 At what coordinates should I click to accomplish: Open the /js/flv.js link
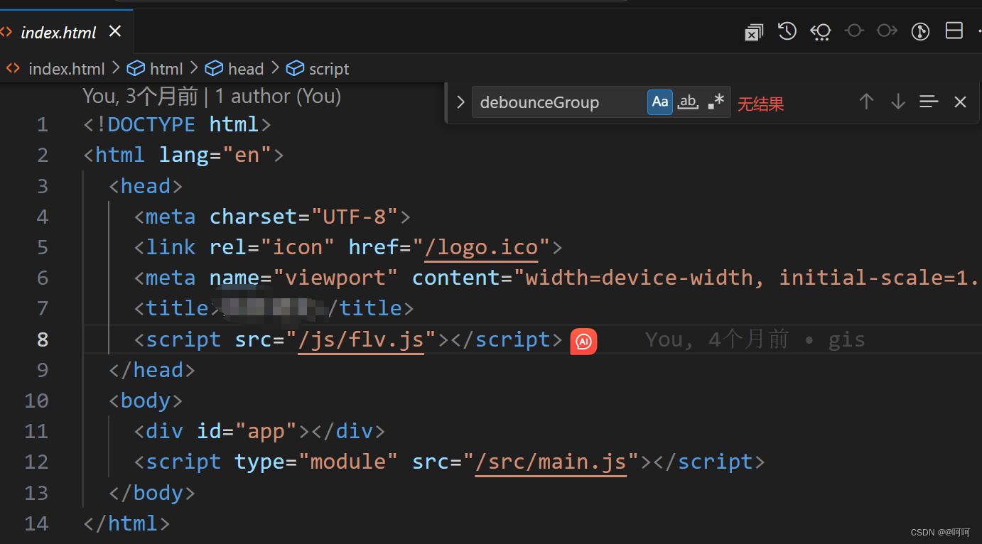click(361, 339)
